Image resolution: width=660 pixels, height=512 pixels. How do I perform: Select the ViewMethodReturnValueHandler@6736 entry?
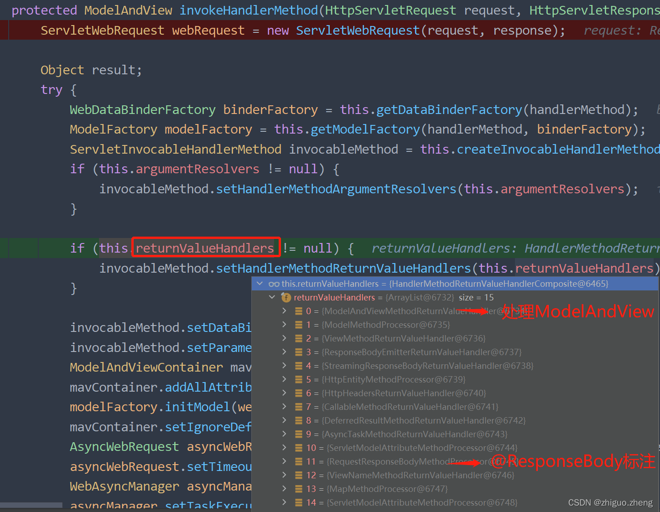pyautogui.click(x=455, y=338)
